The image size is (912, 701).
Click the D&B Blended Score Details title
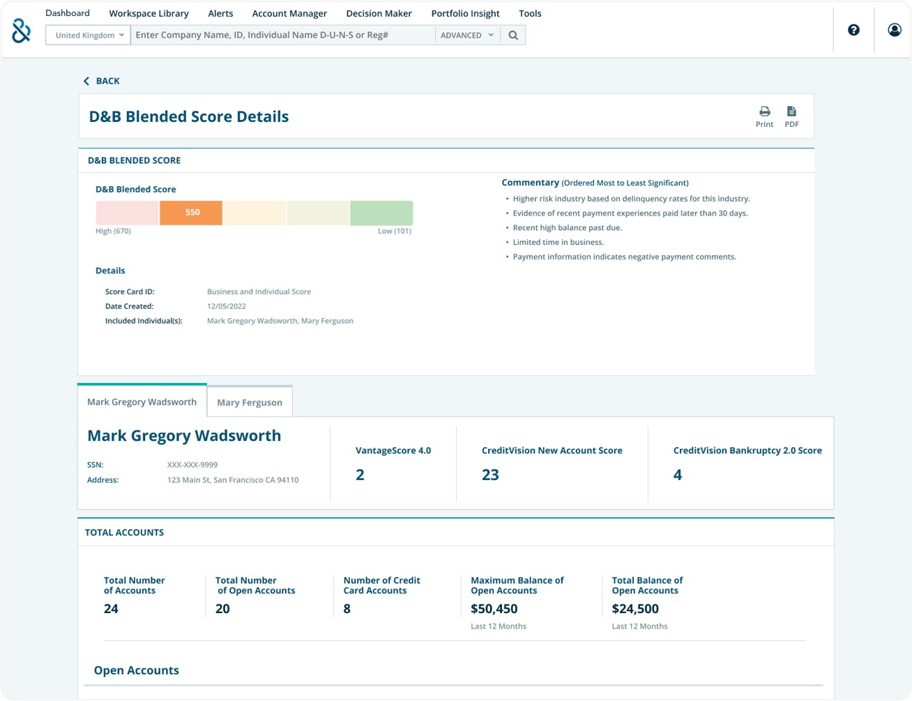click(x=189, y=116)
